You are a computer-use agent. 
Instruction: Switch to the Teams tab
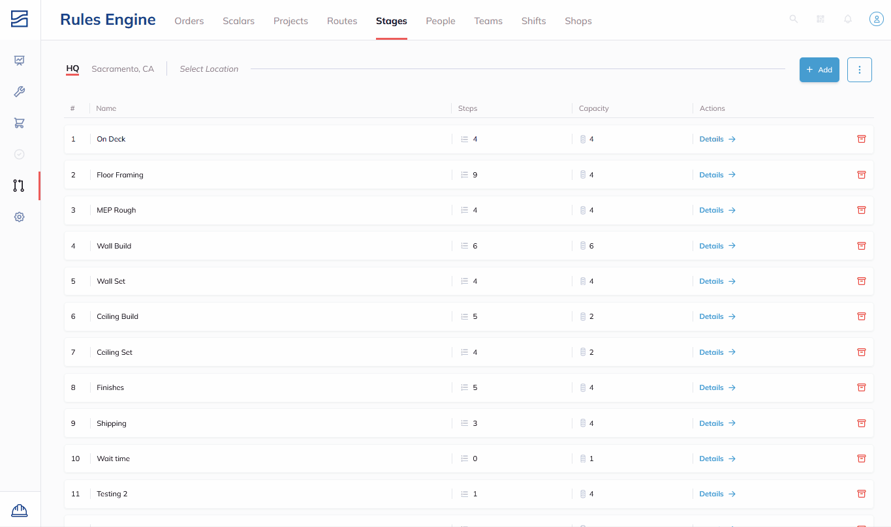pyautogui.click(x=488, y=21)
